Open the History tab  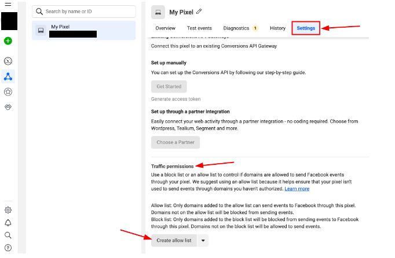pyautogui.click(x=277, y=28)
